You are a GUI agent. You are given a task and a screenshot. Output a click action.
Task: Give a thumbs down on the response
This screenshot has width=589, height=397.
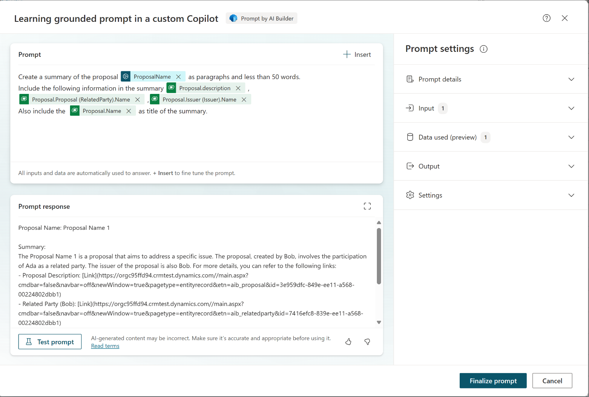tap(367, 342)
